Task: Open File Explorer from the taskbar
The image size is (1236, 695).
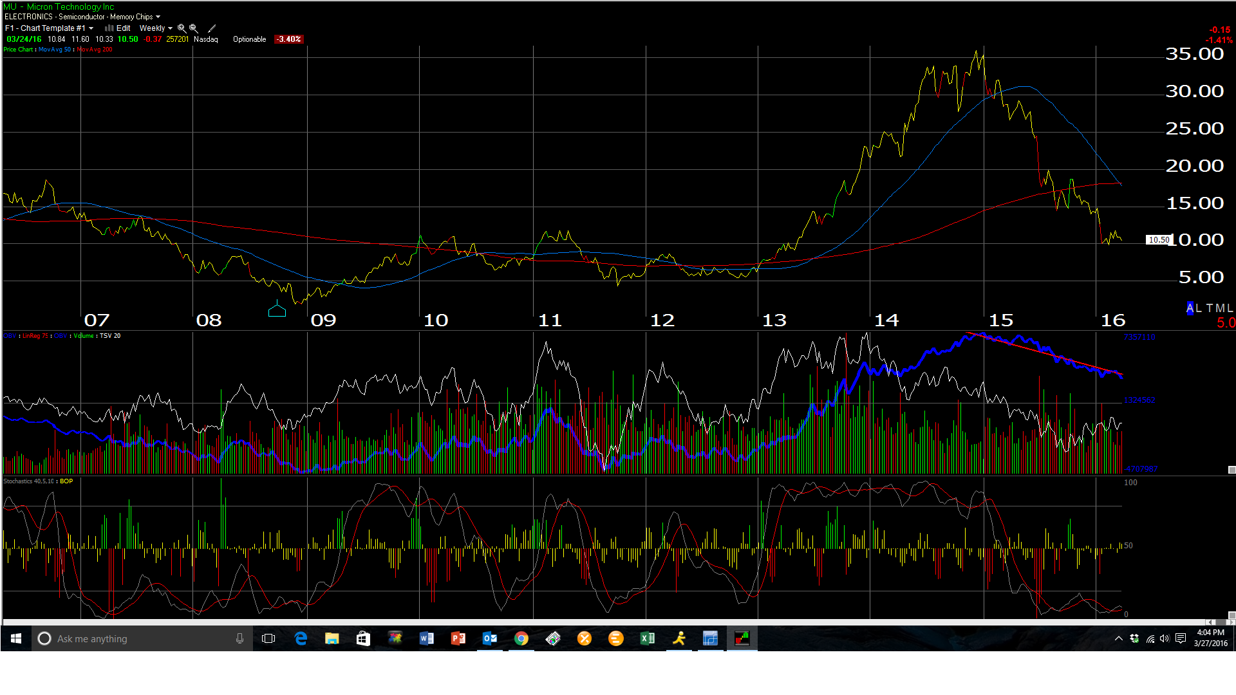Action: [x=332, y=638]
